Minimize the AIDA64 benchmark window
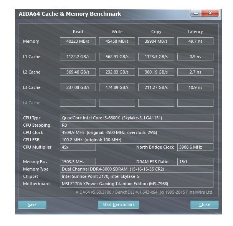Viewport: 233px width, 226px height. click(x=196, y=13)
